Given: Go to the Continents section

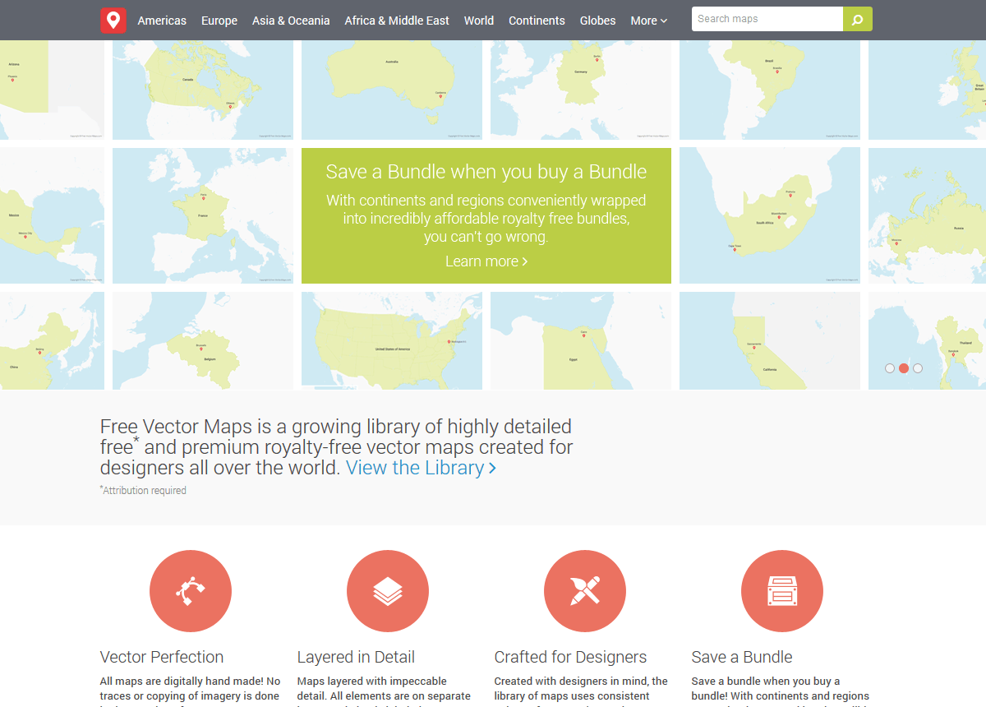Looking at the screenshot, I should tap(537, 21).
